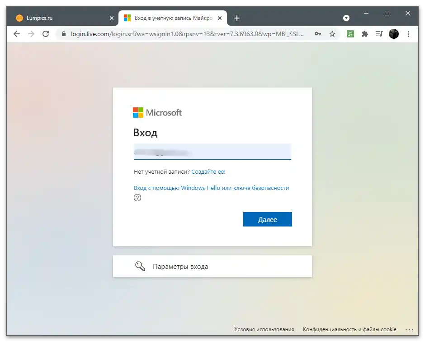Close the browser window
Viewport: 425px width, 342px height.
pos(408,13)
